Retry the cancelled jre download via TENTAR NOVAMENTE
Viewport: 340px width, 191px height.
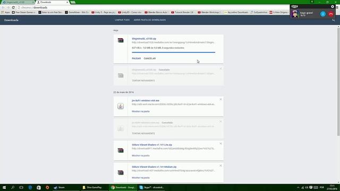coord(143,133)
